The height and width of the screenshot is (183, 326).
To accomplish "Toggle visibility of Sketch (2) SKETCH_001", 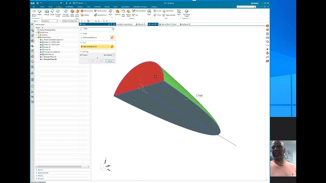I will pos(41,44).
